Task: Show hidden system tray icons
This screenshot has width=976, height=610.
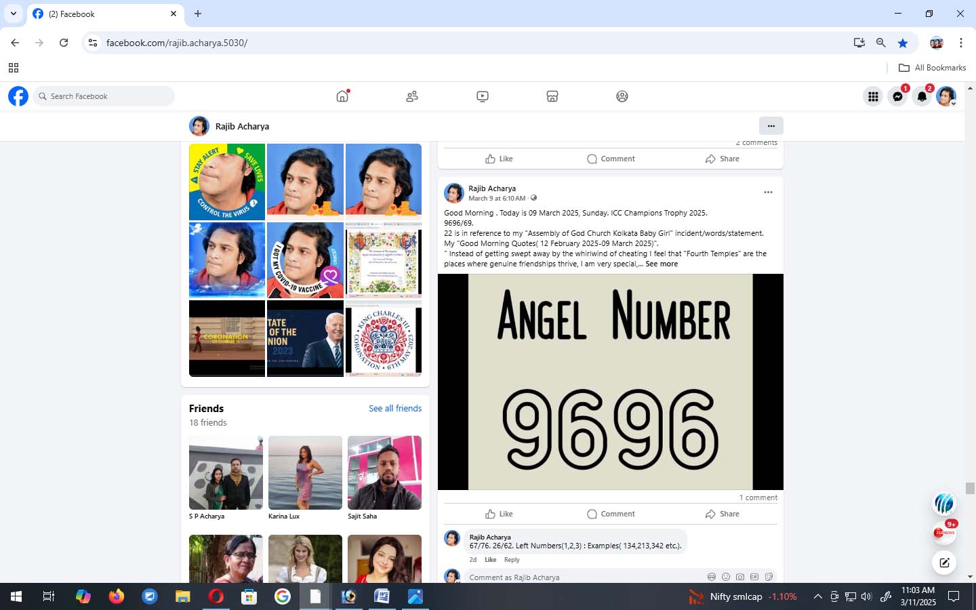Action: tap(818, 596)
